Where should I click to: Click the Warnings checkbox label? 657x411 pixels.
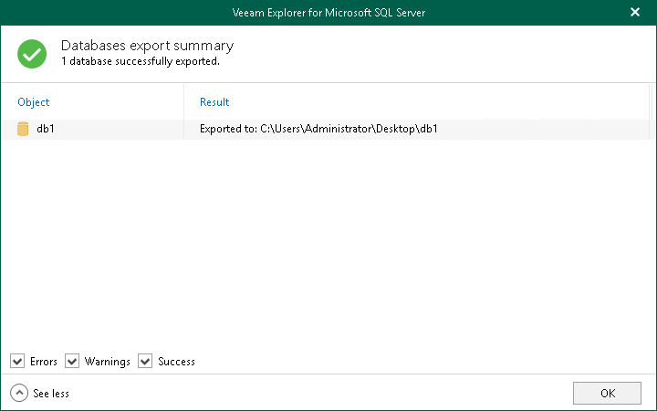(x=108, y=362)
